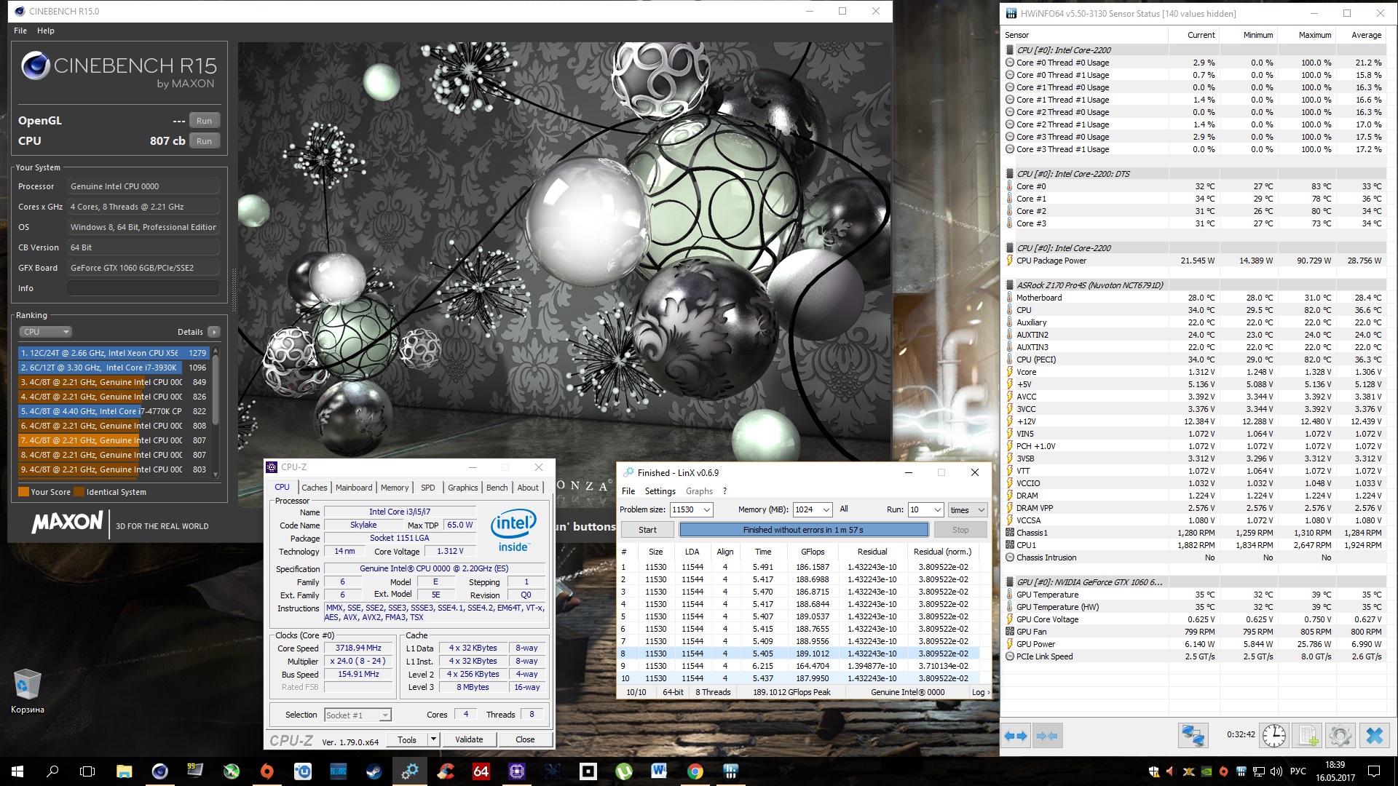Viewport: 1398px width, 786px height.
Task: Expand HWiNFO sensor columns with the arrows icon
Action: [x=1015, y=736]
